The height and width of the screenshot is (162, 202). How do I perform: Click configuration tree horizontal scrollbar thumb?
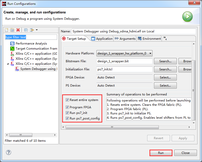(x=21, y=135)
